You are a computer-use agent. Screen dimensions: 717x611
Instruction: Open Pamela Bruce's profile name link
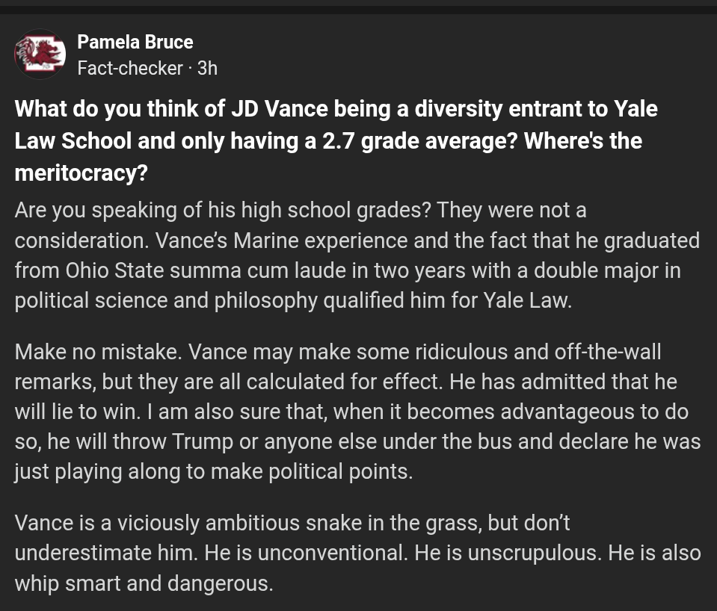pyautogui.click(x=135, y=43)
